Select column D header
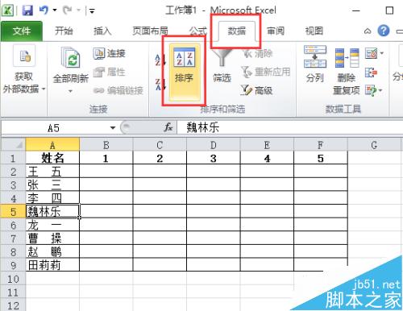This screenshot has width=403, height=311. pyautogui.click(x=214, y=145)
